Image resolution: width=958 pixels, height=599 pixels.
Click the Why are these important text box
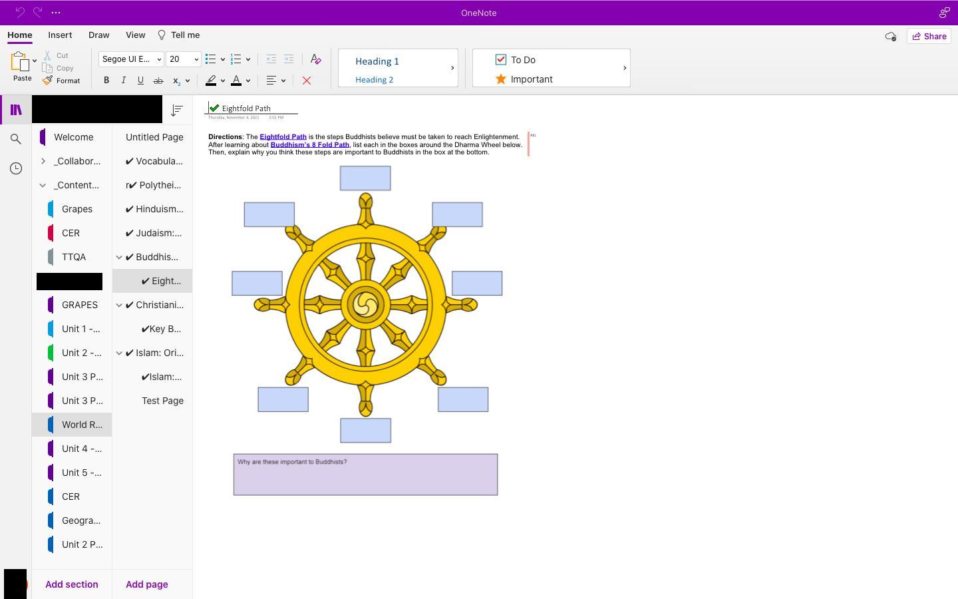pos(365,475)
